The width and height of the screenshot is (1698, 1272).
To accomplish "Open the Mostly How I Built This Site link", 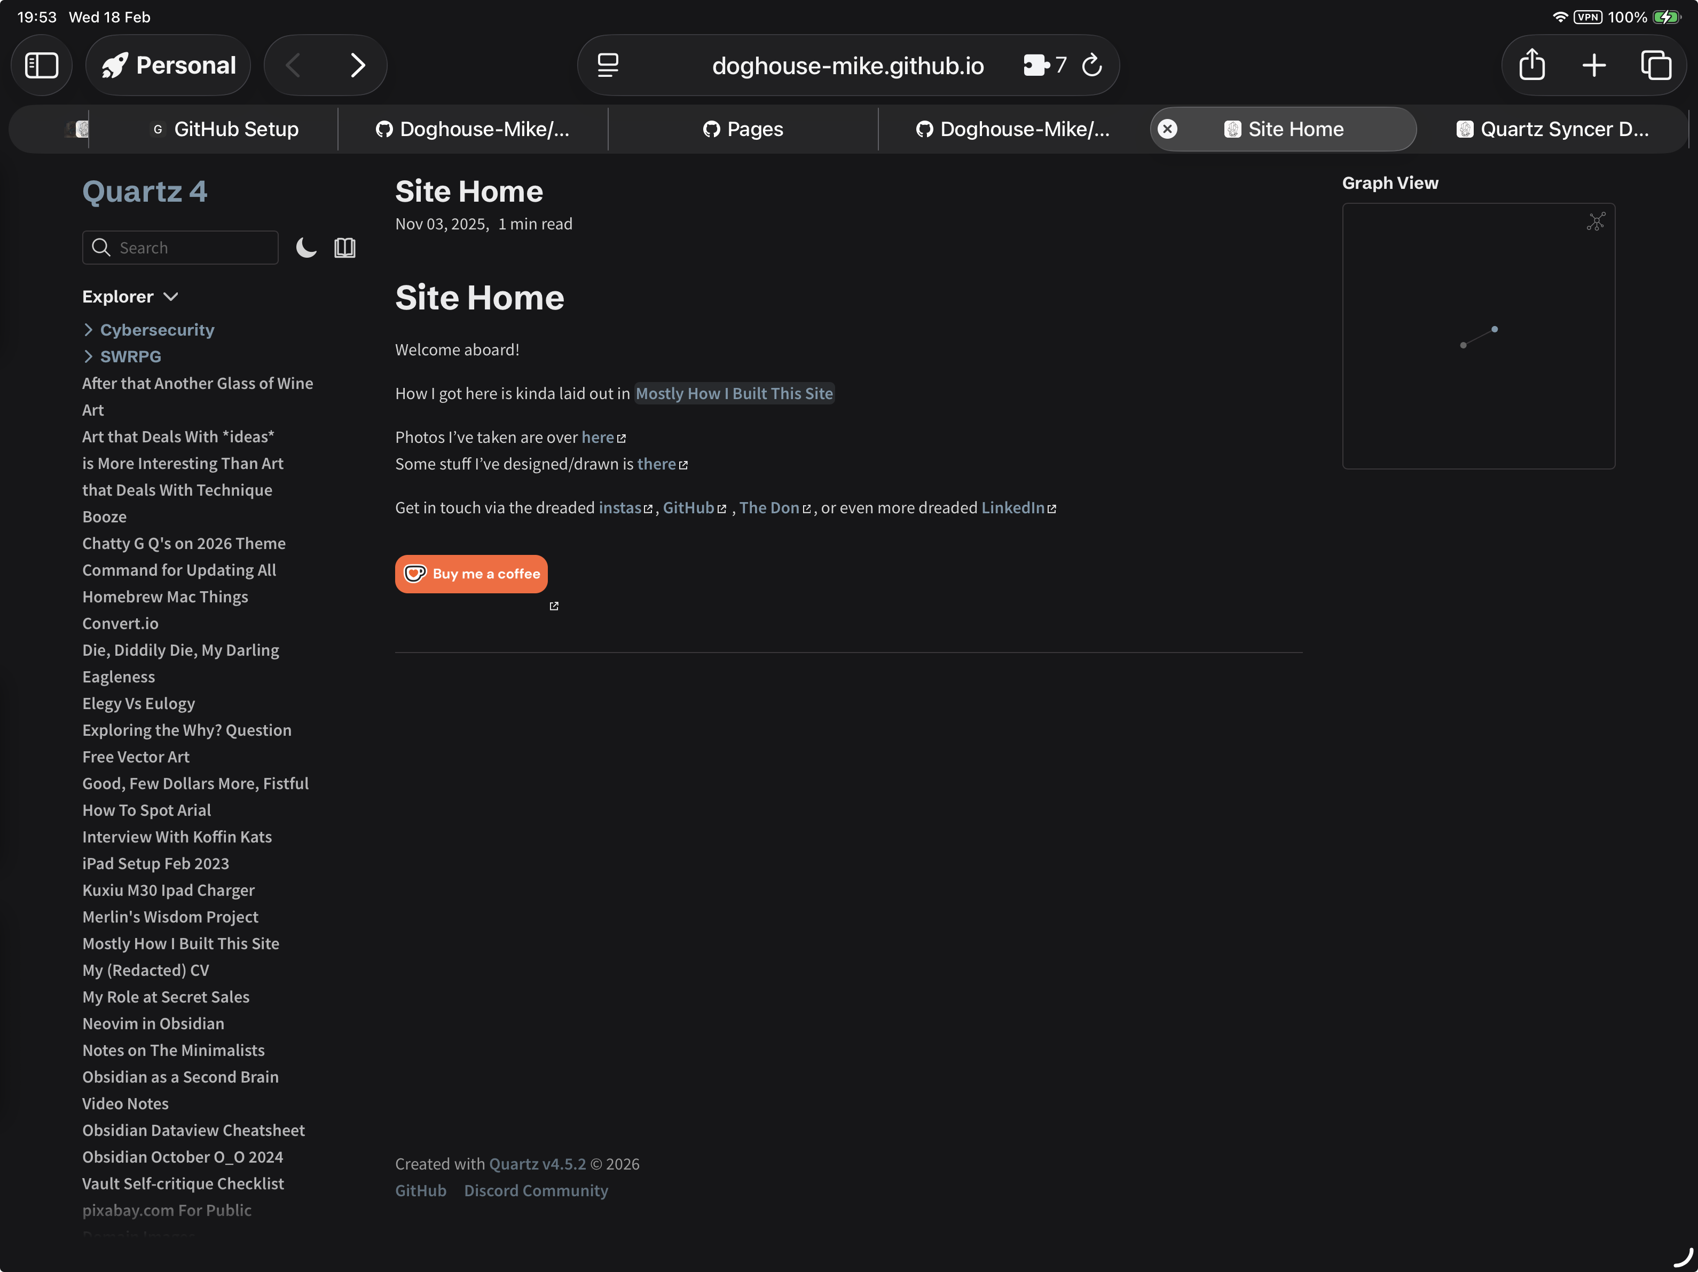I will [x=734, y=394].
